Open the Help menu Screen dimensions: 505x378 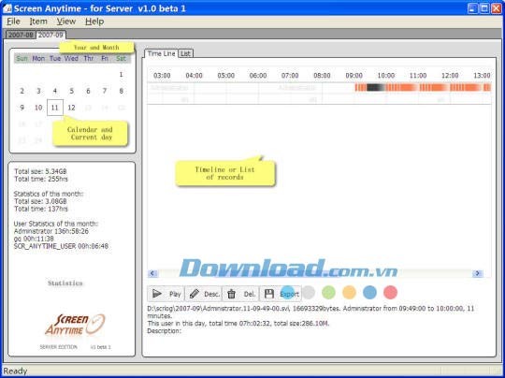[94, 22]
